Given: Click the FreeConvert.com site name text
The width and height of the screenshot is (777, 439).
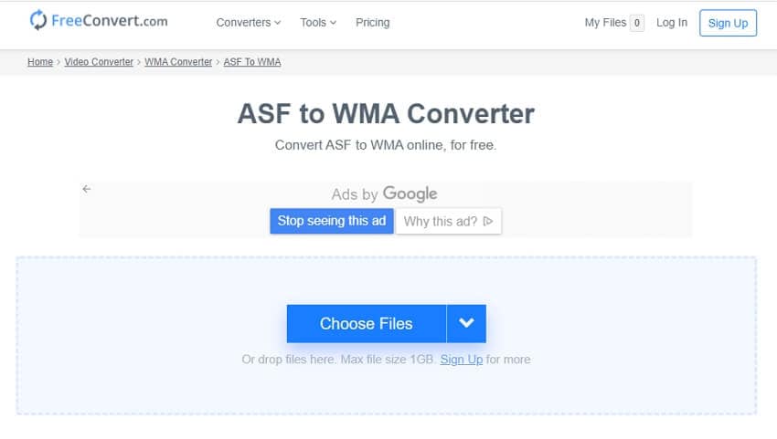Looking at the screenshot, I should pyautogui.click(x=110, y=20).
